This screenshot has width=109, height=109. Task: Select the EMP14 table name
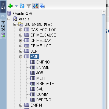36,105
